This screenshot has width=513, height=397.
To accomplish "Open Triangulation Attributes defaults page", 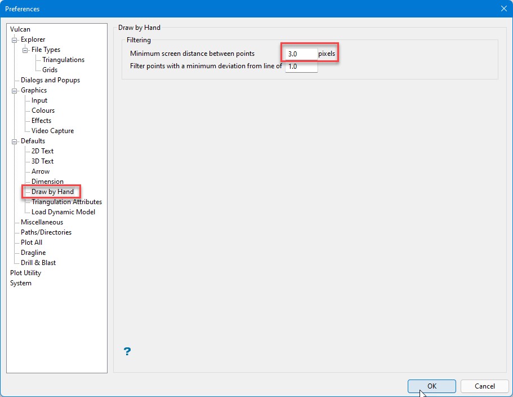I will 67,202.
